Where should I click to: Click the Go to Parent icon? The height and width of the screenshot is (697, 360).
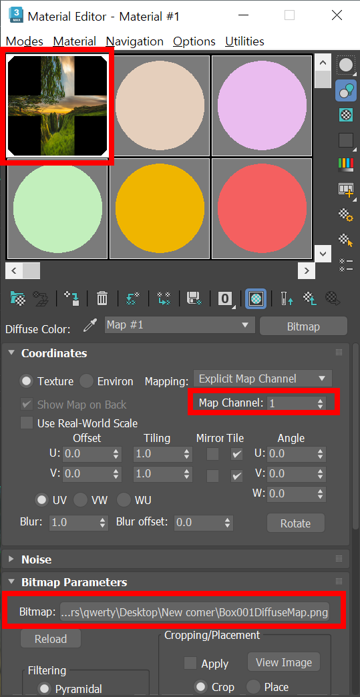(309, 298)
